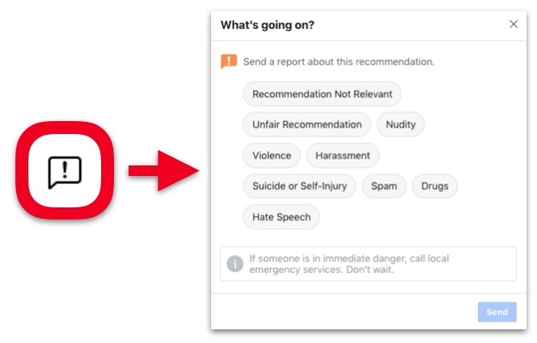Mark the recommendation as Spam
The height and width of the screenshot is (343, 537).
[x=384, y=186]
